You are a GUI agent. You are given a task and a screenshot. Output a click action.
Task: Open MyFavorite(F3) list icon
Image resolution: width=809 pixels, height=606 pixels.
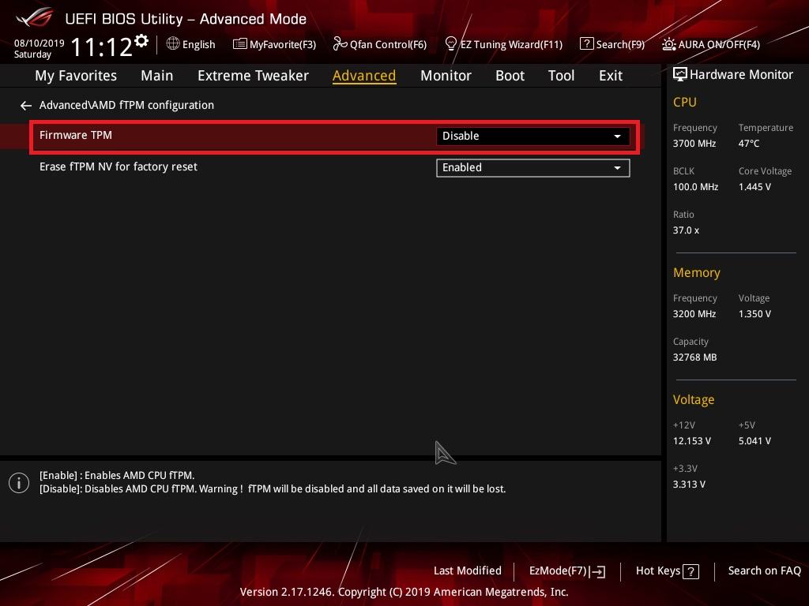[x=239, y=44]
